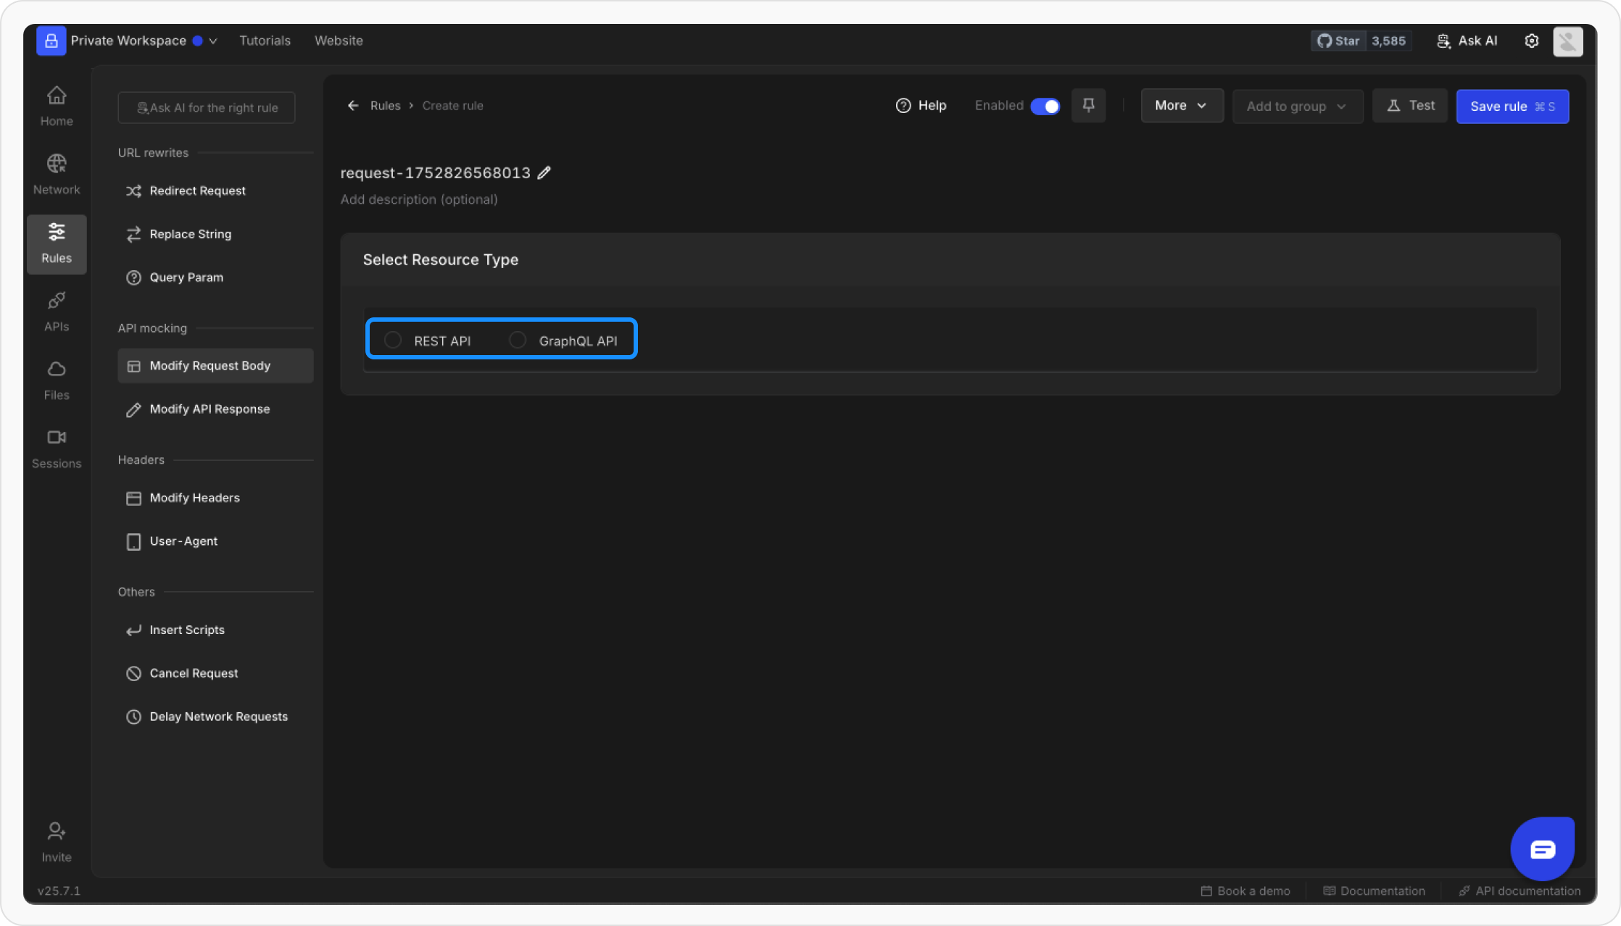1621x926 pixels.
Task: Expand the More dropdown
Action: [x=1182, y=106]
